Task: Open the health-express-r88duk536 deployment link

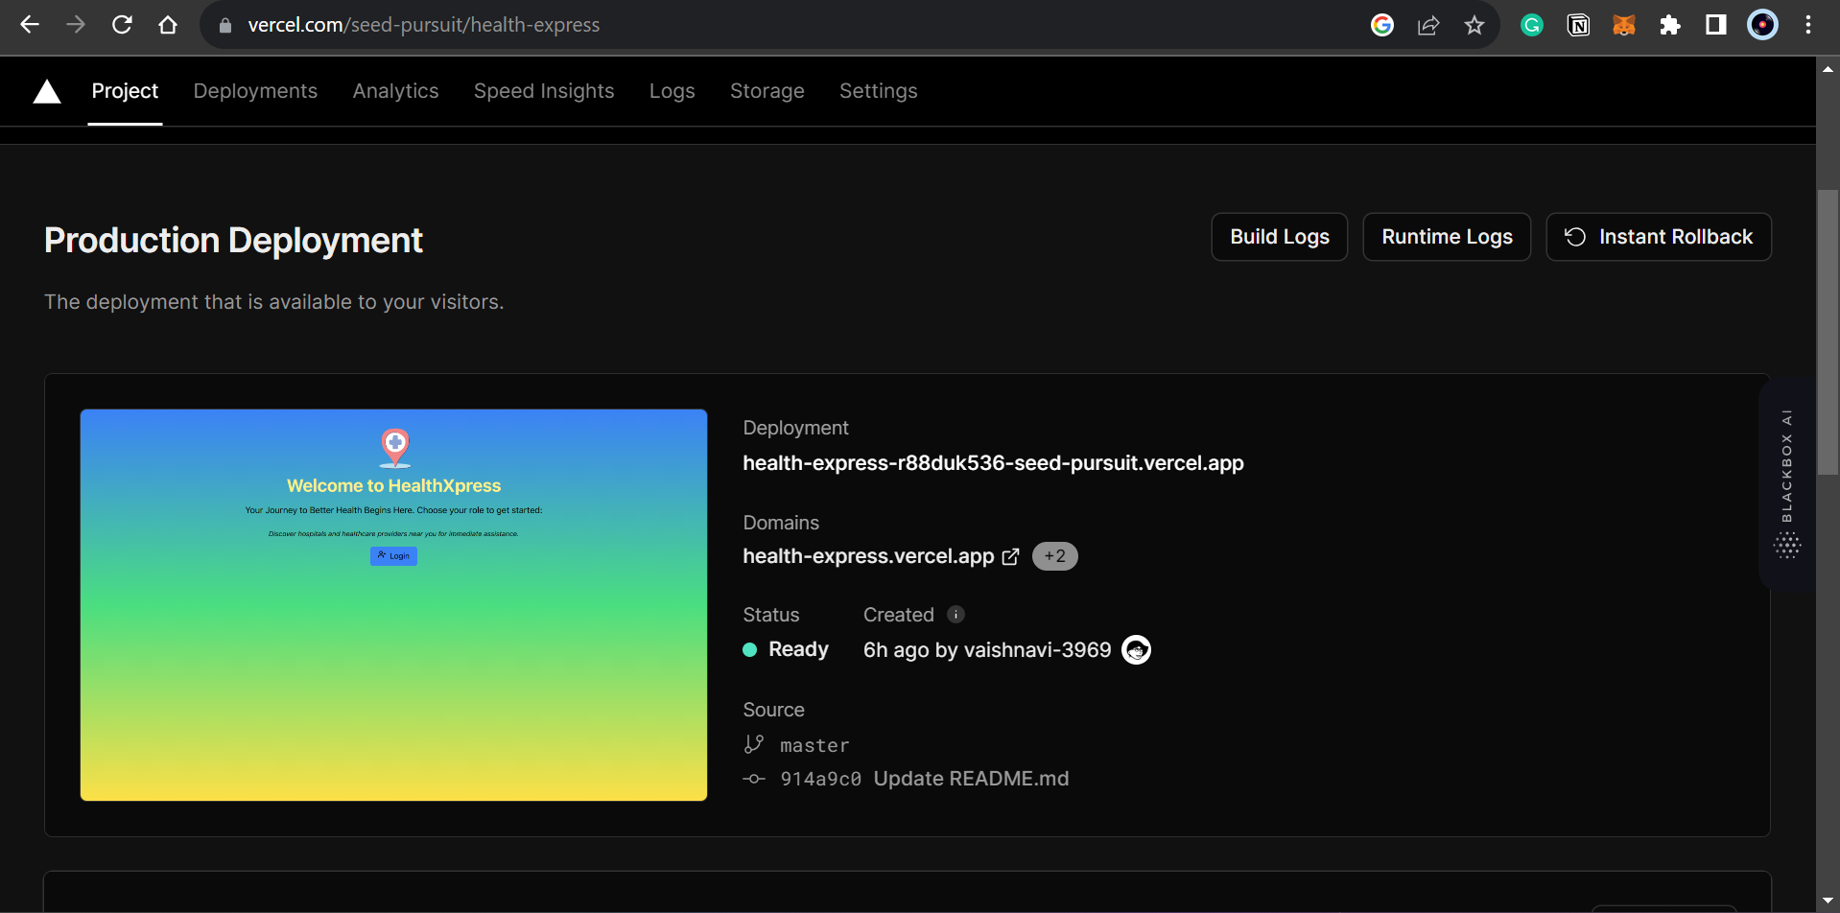Action: [x=993, y=463]
